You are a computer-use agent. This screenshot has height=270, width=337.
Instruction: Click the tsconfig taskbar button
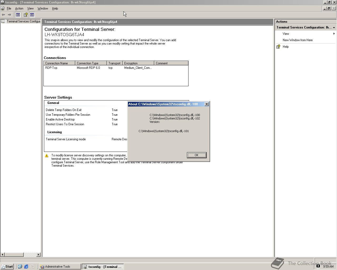[x=103, y=267]
